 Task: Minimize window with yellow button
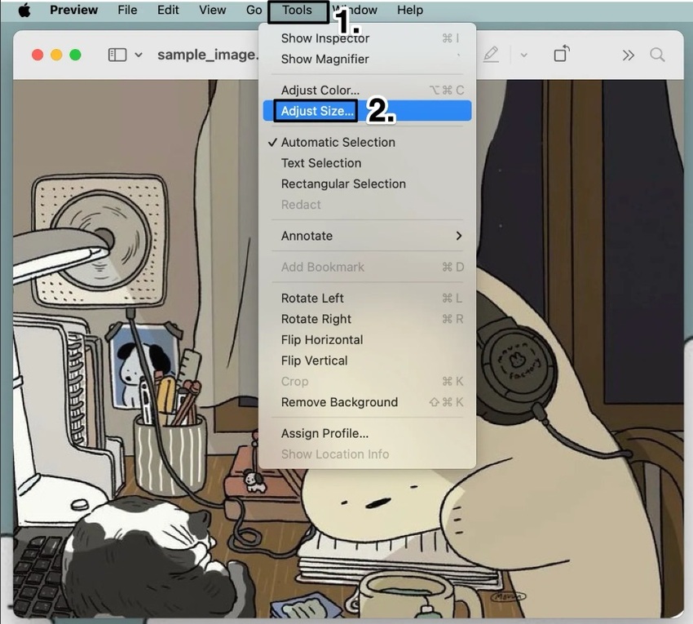56,55
